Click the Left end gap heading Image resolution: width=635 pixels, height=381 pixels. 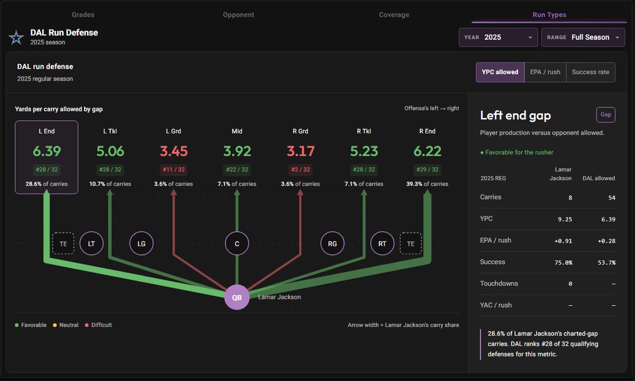click(515, 115)
